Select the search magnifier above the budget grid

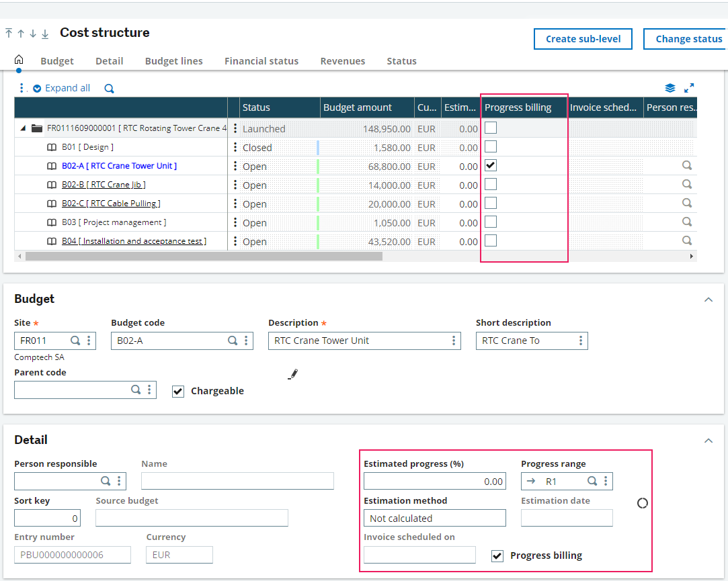point(108,88)
